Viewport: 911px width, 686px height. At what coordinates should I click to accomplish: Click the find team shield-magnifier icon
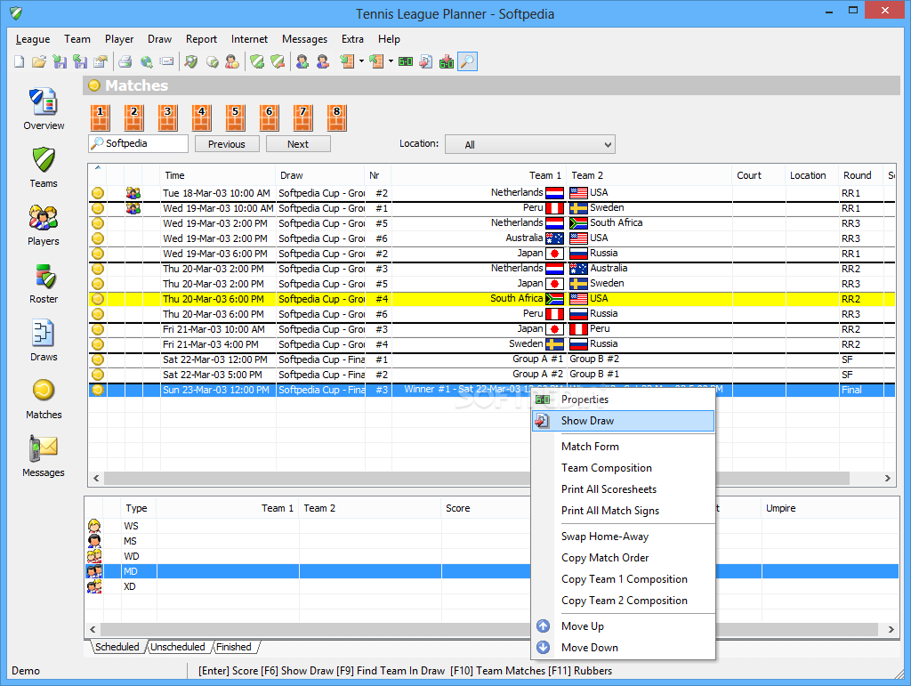pos(191,61)
